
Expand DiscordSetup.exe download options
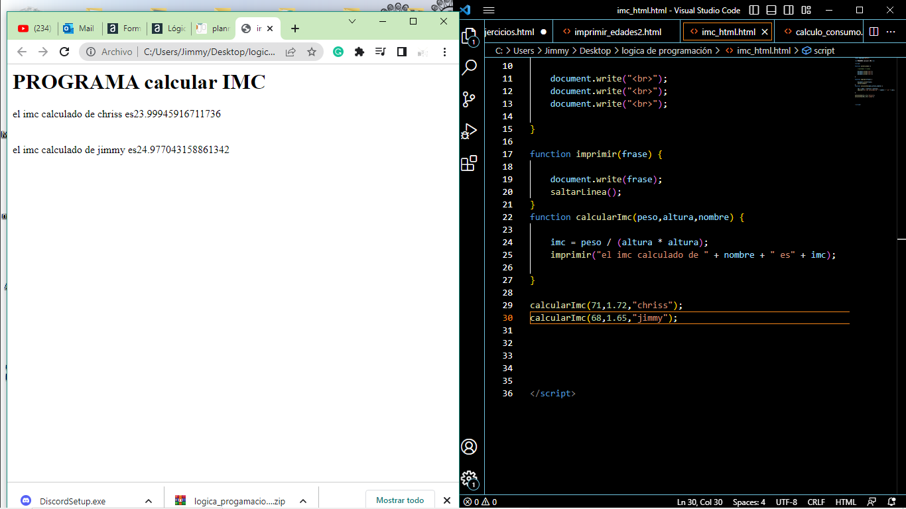(149, 501)
